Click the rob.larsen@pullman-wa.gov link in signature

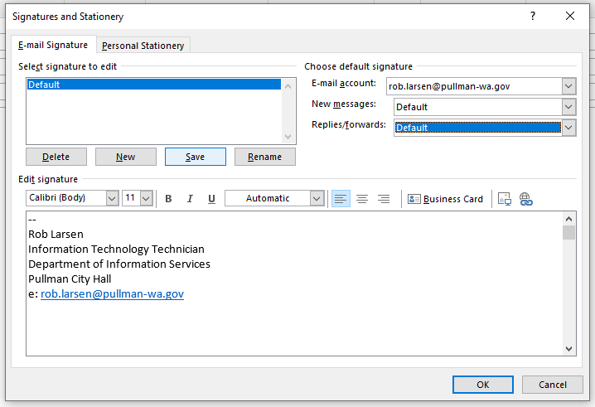[112, 293]
